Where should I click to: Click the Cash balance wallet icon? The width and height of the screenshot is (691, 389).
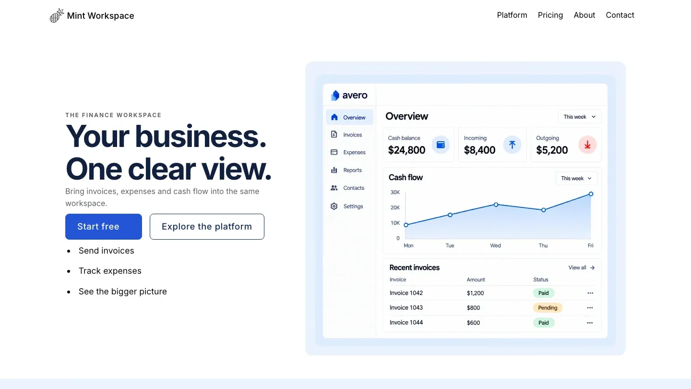coord(441,145)
